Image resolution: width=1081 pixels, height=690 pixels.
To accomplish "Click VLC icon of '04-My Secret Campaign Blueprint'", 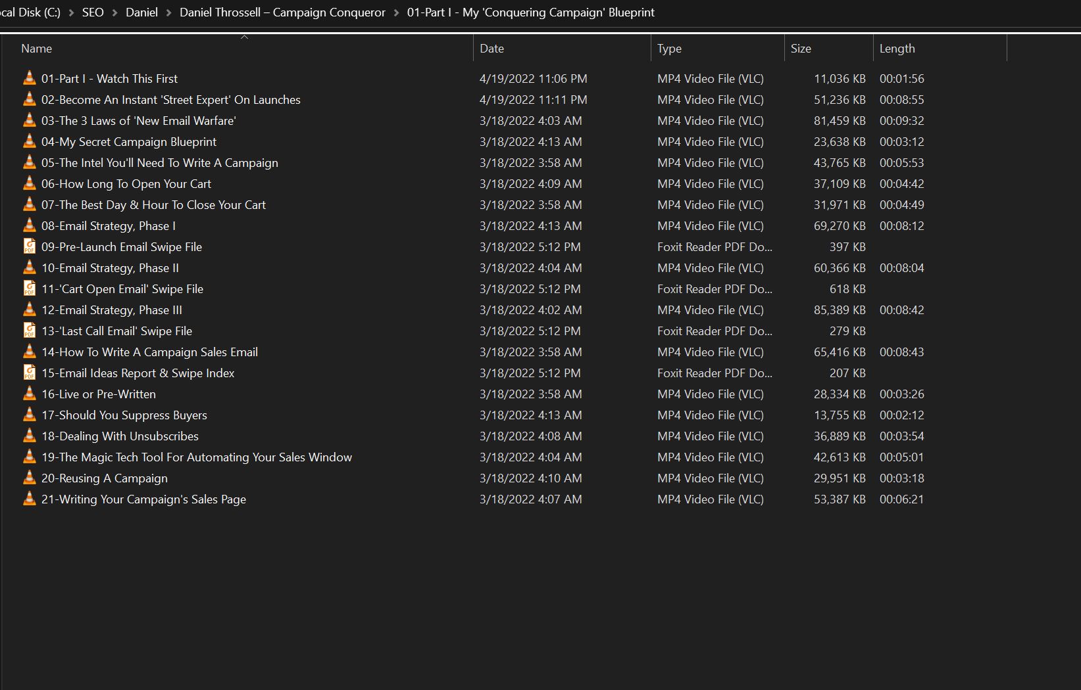I will tap(30, 141).
